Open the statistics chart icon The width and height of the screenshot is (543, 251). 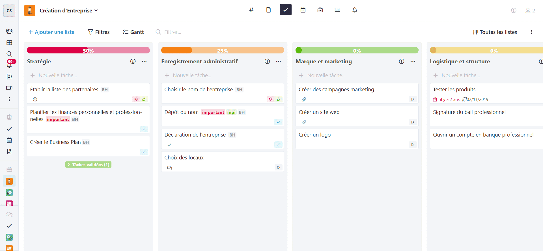click(337, 10)
